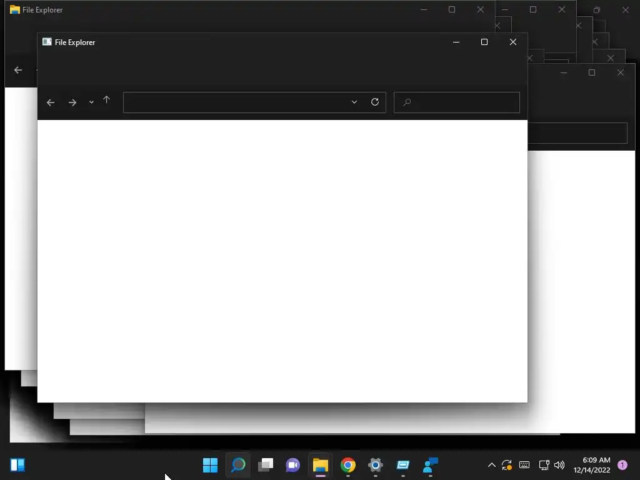Show hidden system tray icons
The image size is (640, 480).
(492, 465)
